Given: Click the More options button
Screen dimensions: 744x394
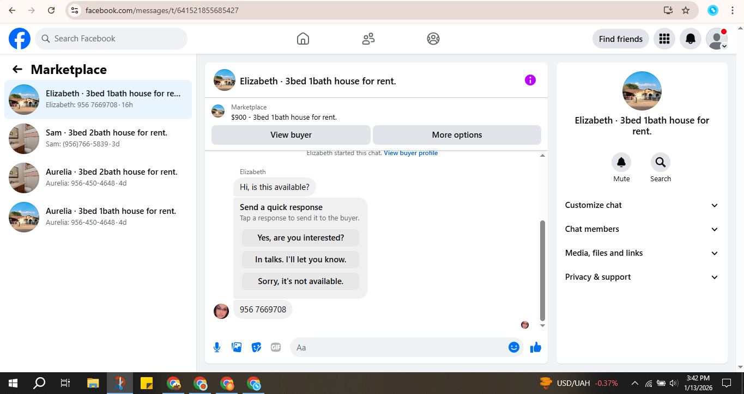Looking at the screenshot, I should point(457,135).
